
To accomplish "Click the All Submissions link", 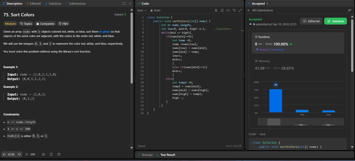I will [262, 10].
